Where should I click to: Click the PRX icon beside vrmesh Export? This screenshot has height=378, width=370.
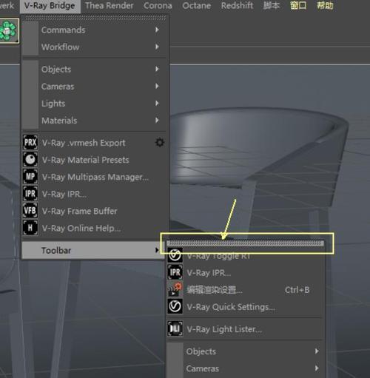(x=30, y=143)
